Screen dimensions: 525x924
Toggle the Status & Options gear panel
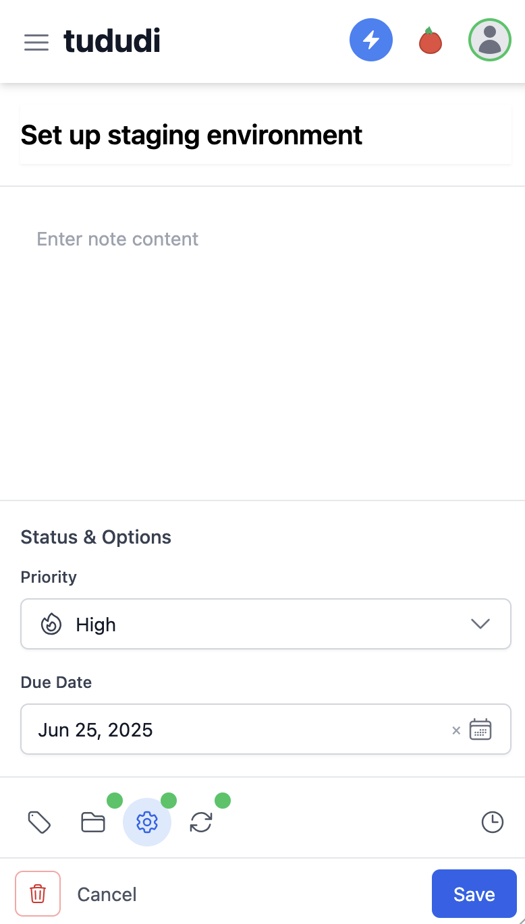146,822
